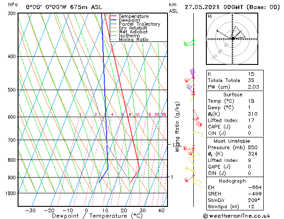The image size is (284, 219).
Task: Click the Most Unstable 'Lifted Index' value 9
Action: [250, 160]
